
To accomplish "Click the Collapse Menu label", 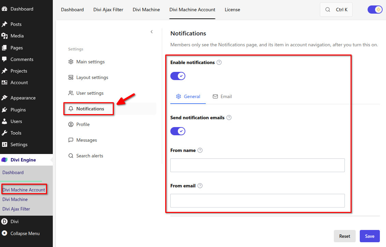I will click(25, 233).
